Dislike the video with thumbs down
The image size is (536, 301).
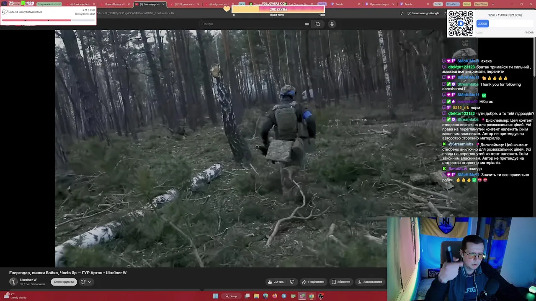coord(292,282)
